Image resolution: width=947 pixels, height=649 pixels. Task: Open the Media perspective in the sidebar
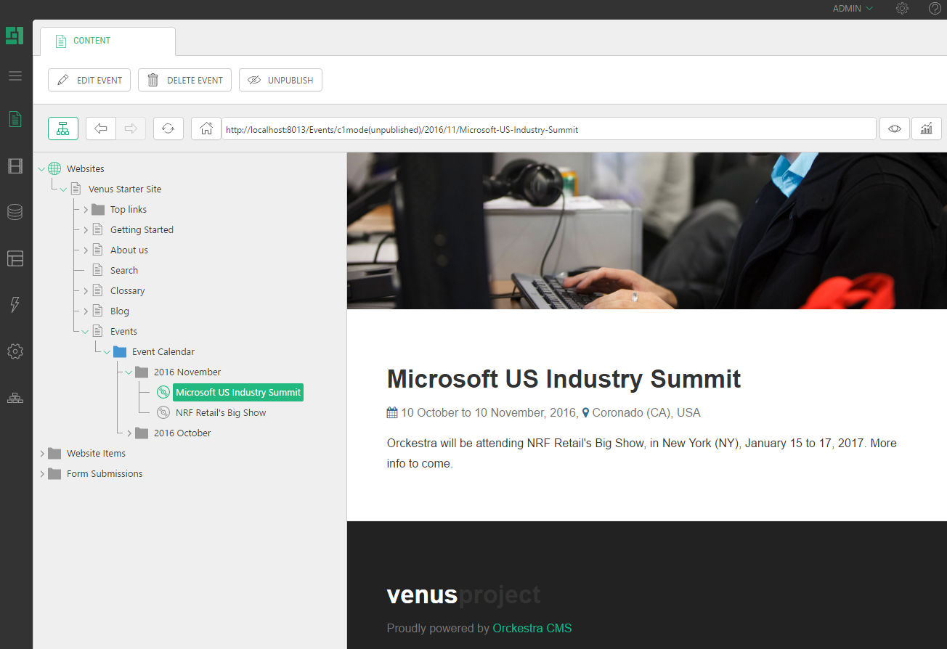pyautogui.click(x=15, y=166)
